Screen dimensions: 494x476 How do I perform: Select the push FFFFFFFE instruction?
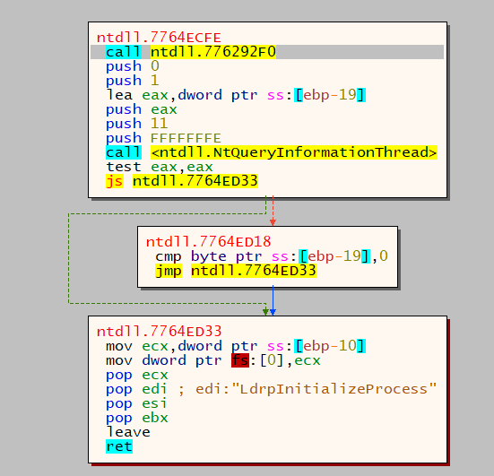click(x=163, y=138)
